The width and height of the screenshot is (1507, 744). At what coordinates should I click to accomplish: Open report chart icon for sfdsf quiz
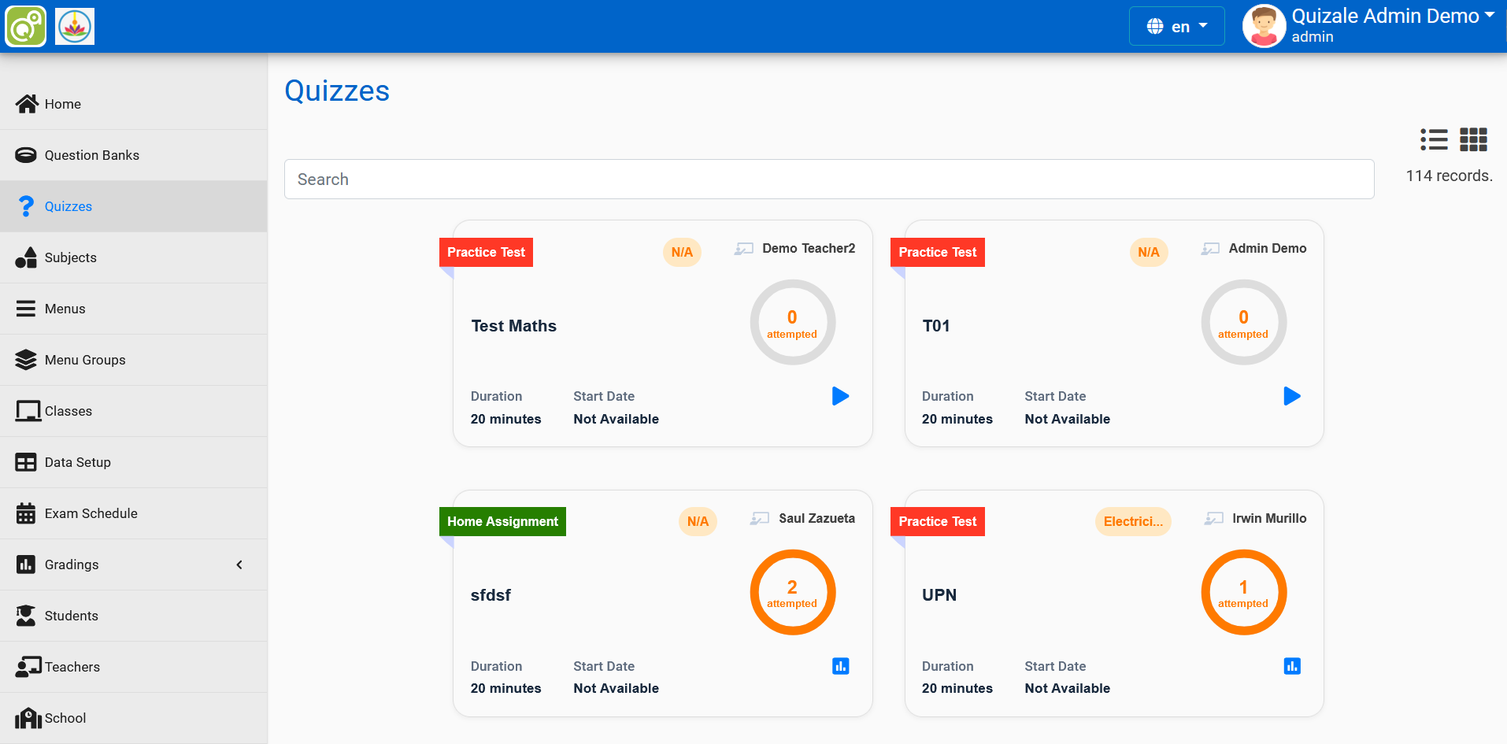840,666
